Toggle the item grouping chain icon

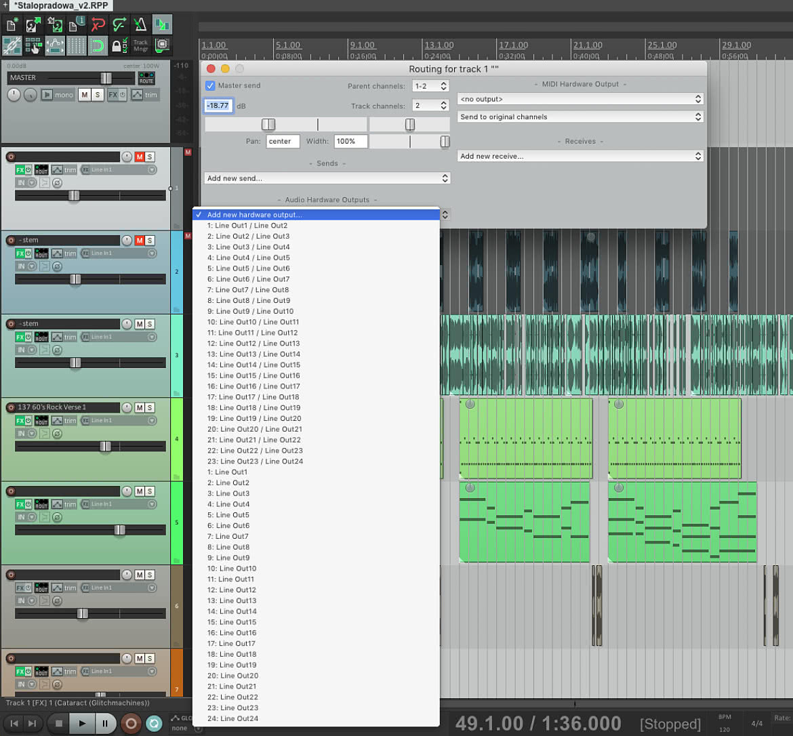click(12, 46)
